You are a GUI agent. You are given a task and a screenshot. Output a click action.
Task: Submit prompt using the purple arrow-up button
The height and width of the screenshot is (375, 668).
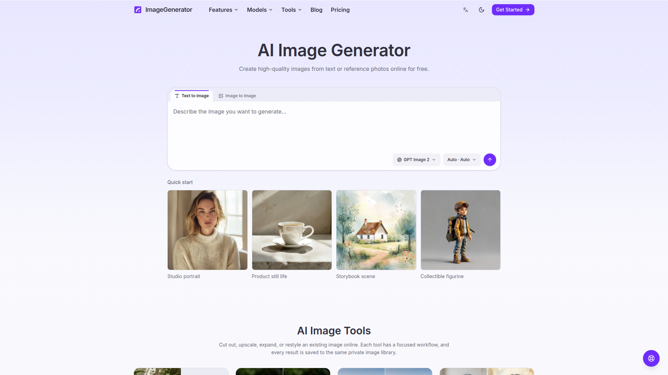[x=490, y=160]
